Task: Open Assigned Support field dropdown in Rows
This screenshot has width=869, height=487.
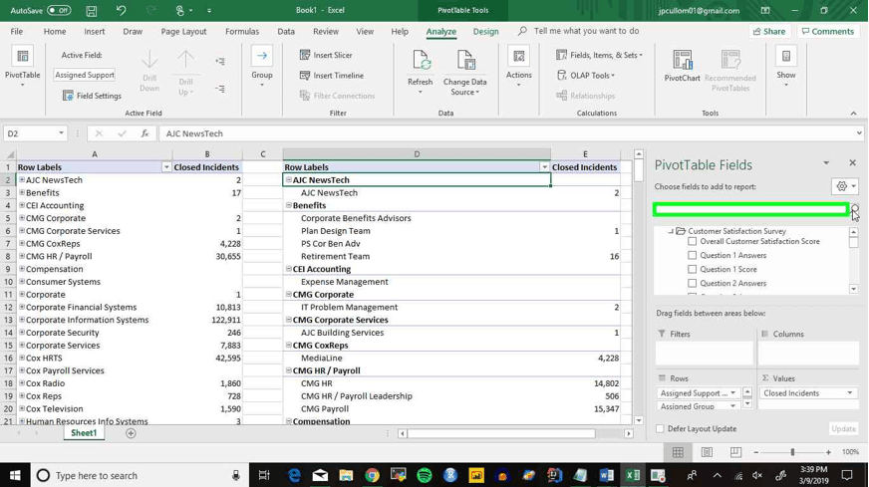Action: tap(733, 392)
